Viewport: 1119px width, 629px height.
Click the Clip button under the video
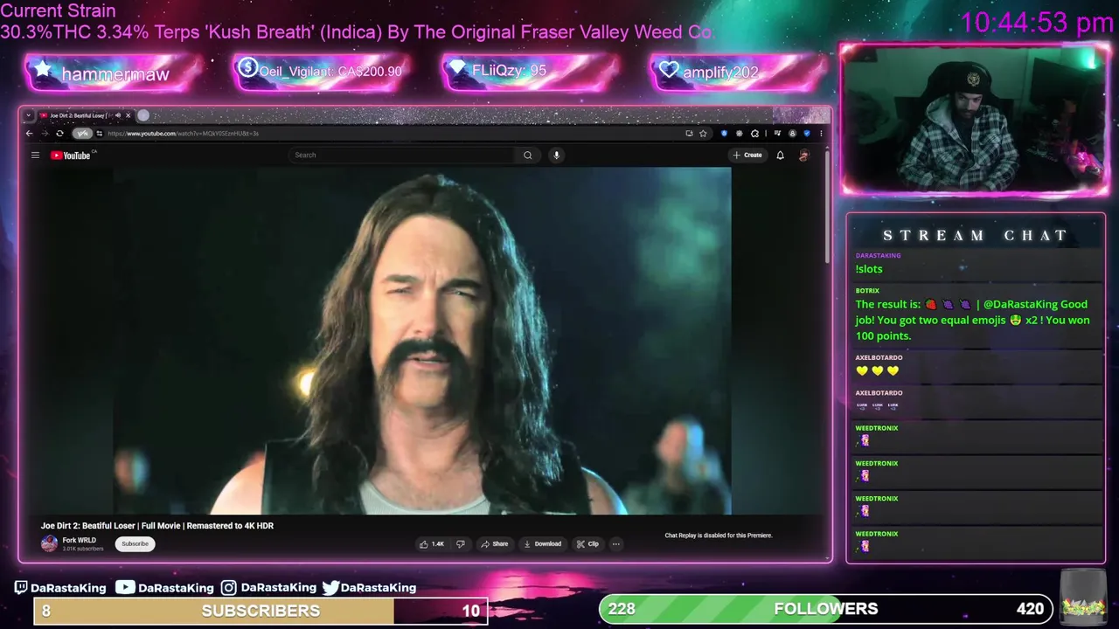[x=587, y=543]
